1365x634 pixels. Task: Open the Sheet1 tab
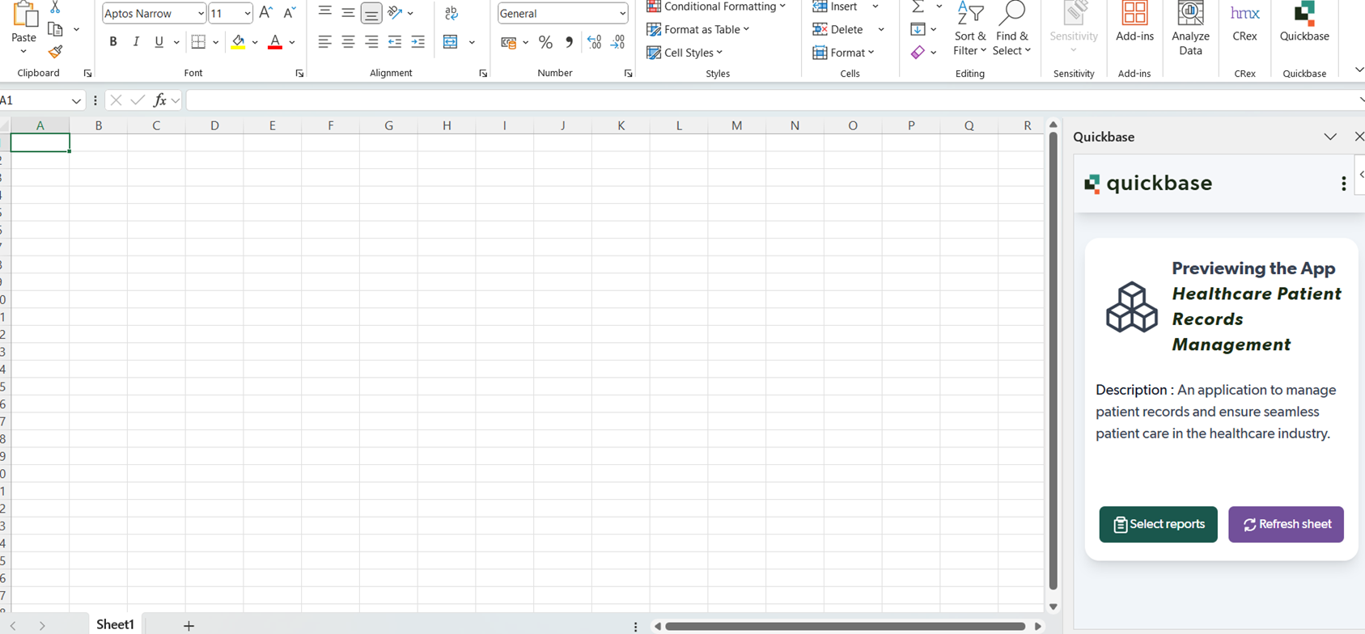tap(115, 624)
